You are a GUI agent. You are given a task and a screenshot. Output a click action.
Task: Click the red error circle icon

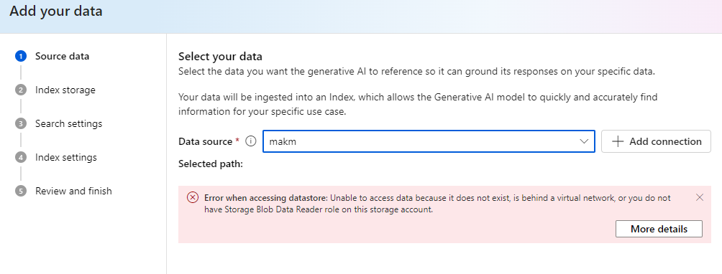tap(193, 198)
